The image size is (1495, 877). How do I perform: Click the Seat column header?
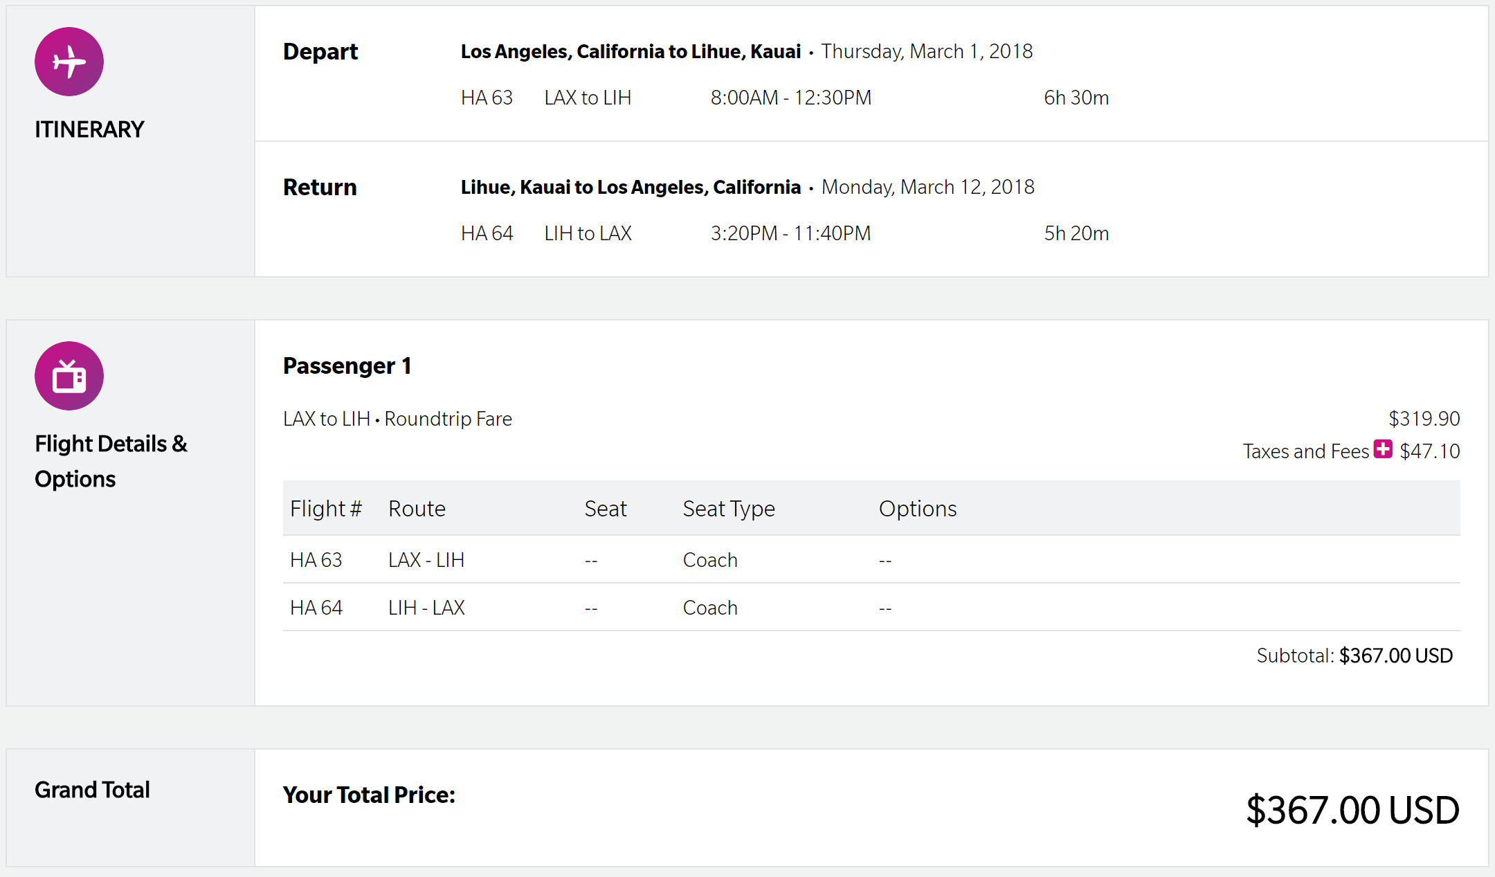click(605, 509)
